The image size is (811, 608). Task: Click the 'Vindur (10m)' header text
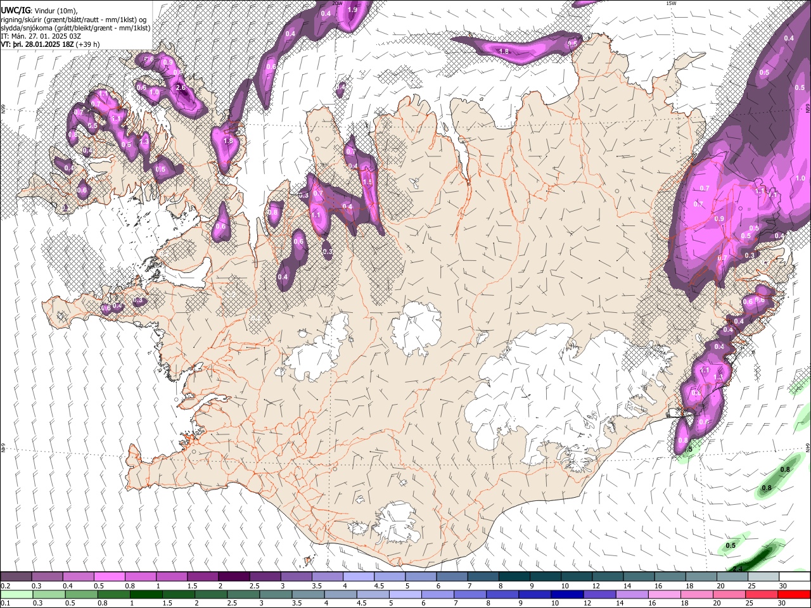(x=56, y=11)
